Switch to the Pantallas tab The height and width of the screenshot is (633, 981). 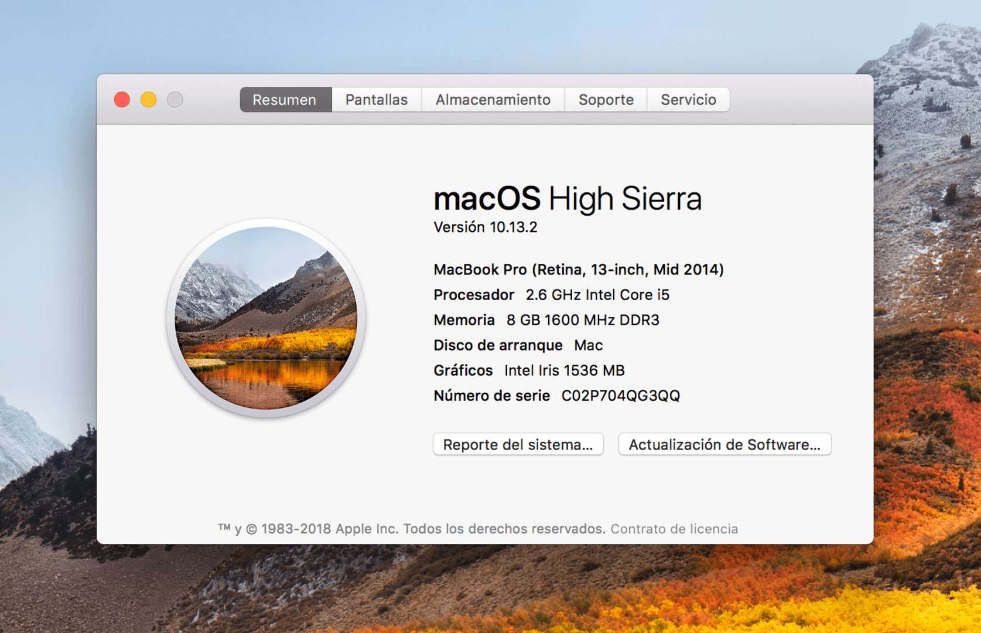[376, 100]
